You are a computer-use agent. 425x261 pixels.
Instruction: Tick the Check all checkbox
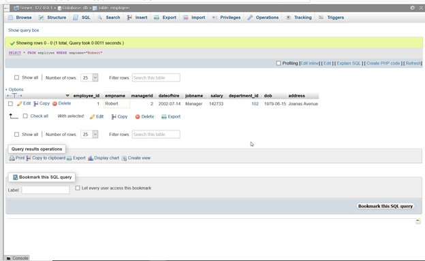point(25,116)
